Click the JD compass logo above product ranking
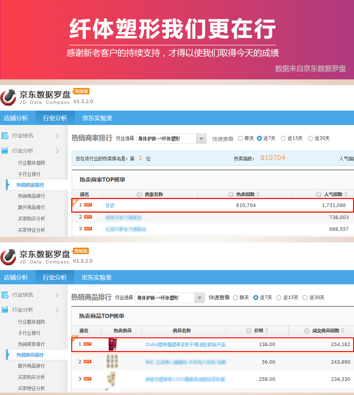Image resolution: width=354 pixels, height=395 pixels. 8,257
